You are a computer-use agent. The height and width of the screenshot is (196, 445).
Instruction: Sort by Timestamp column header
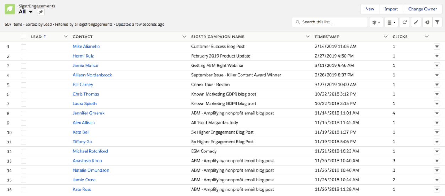coord(327,37)
